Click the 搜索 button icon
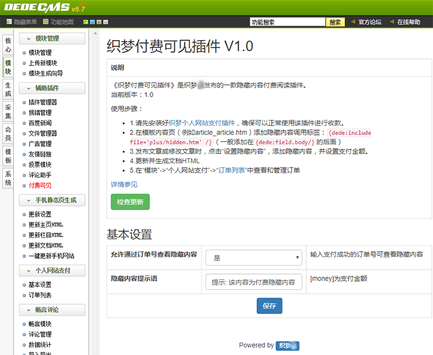Screen dimensions: 433x355 point(337,22)
